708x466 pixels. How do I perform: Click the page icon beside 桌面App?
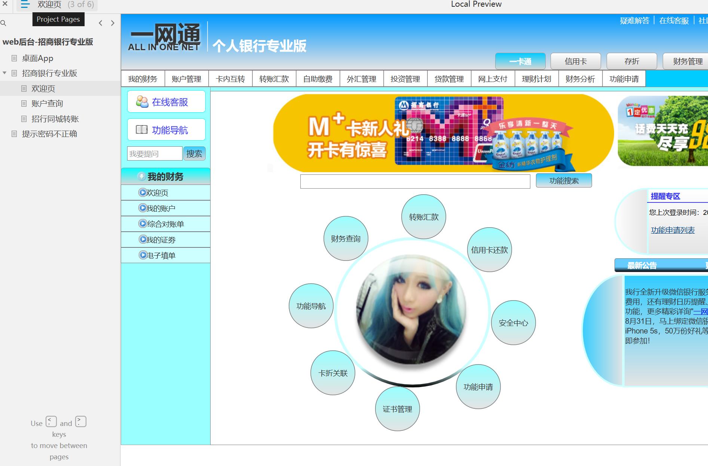pos(14,58)
